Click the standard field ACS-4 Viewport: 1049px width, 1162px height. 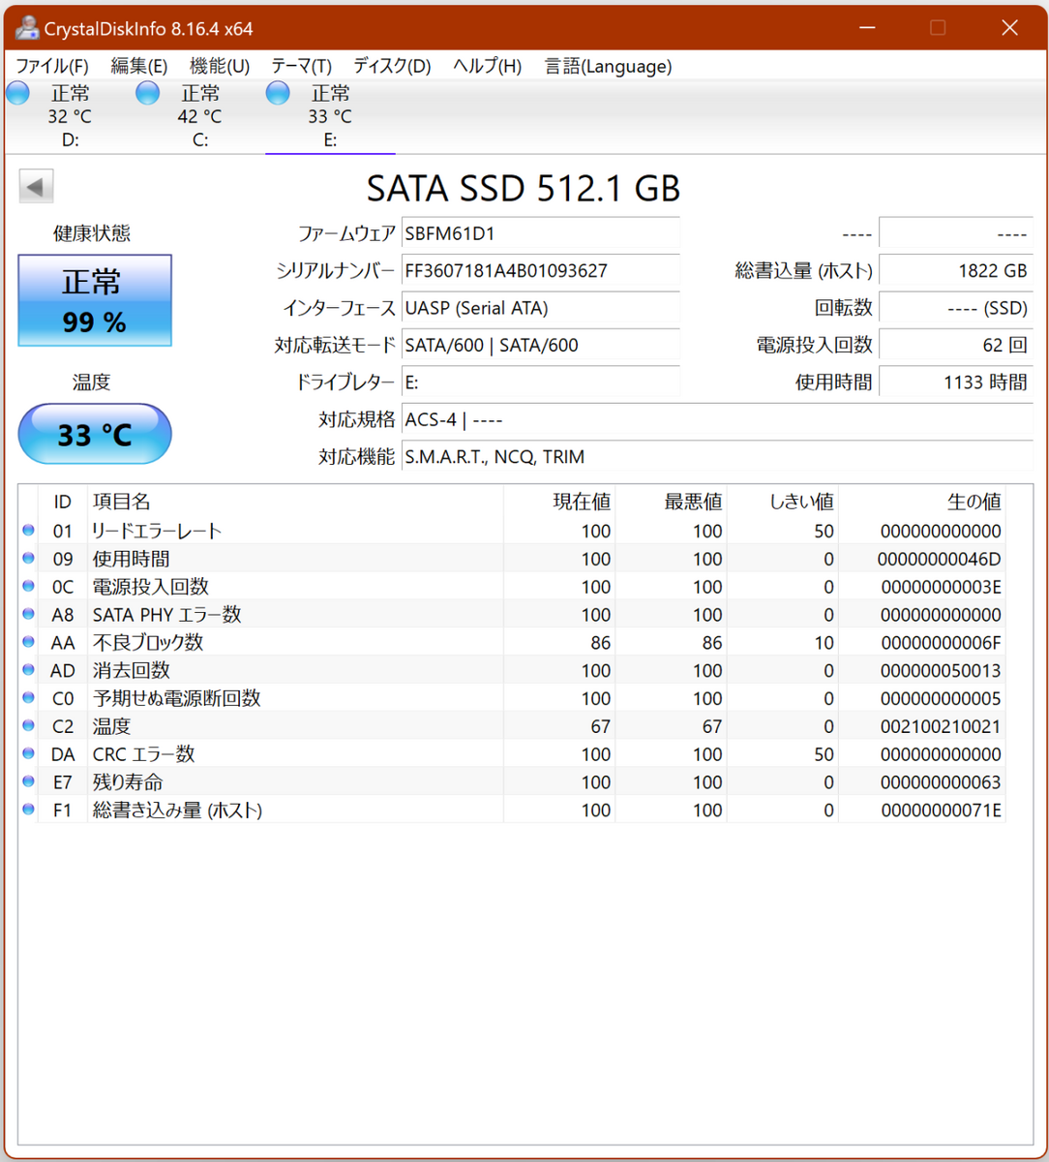(x=717, y=419)
